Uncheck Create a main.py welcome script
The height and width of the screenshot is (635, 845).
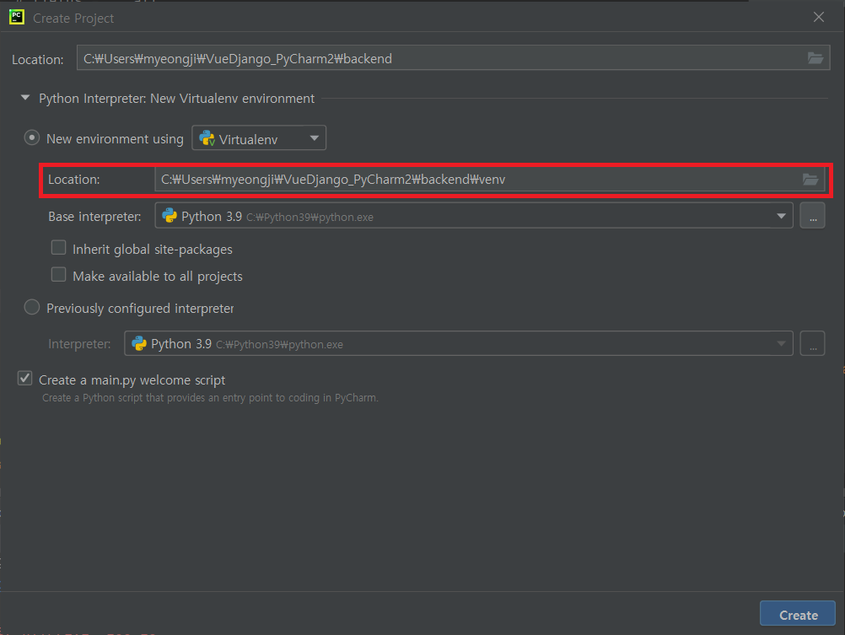[24, 379]
